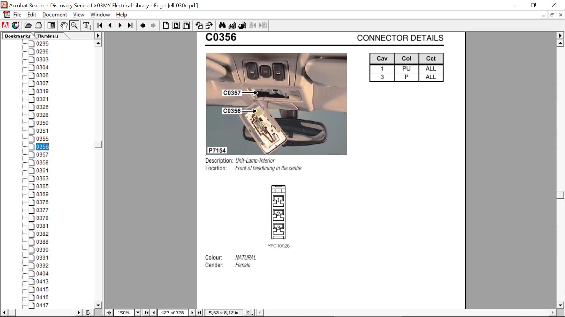The image size is (565, 317).
Task: Switch to Thumbnails tab
Action: coord(48,36)
